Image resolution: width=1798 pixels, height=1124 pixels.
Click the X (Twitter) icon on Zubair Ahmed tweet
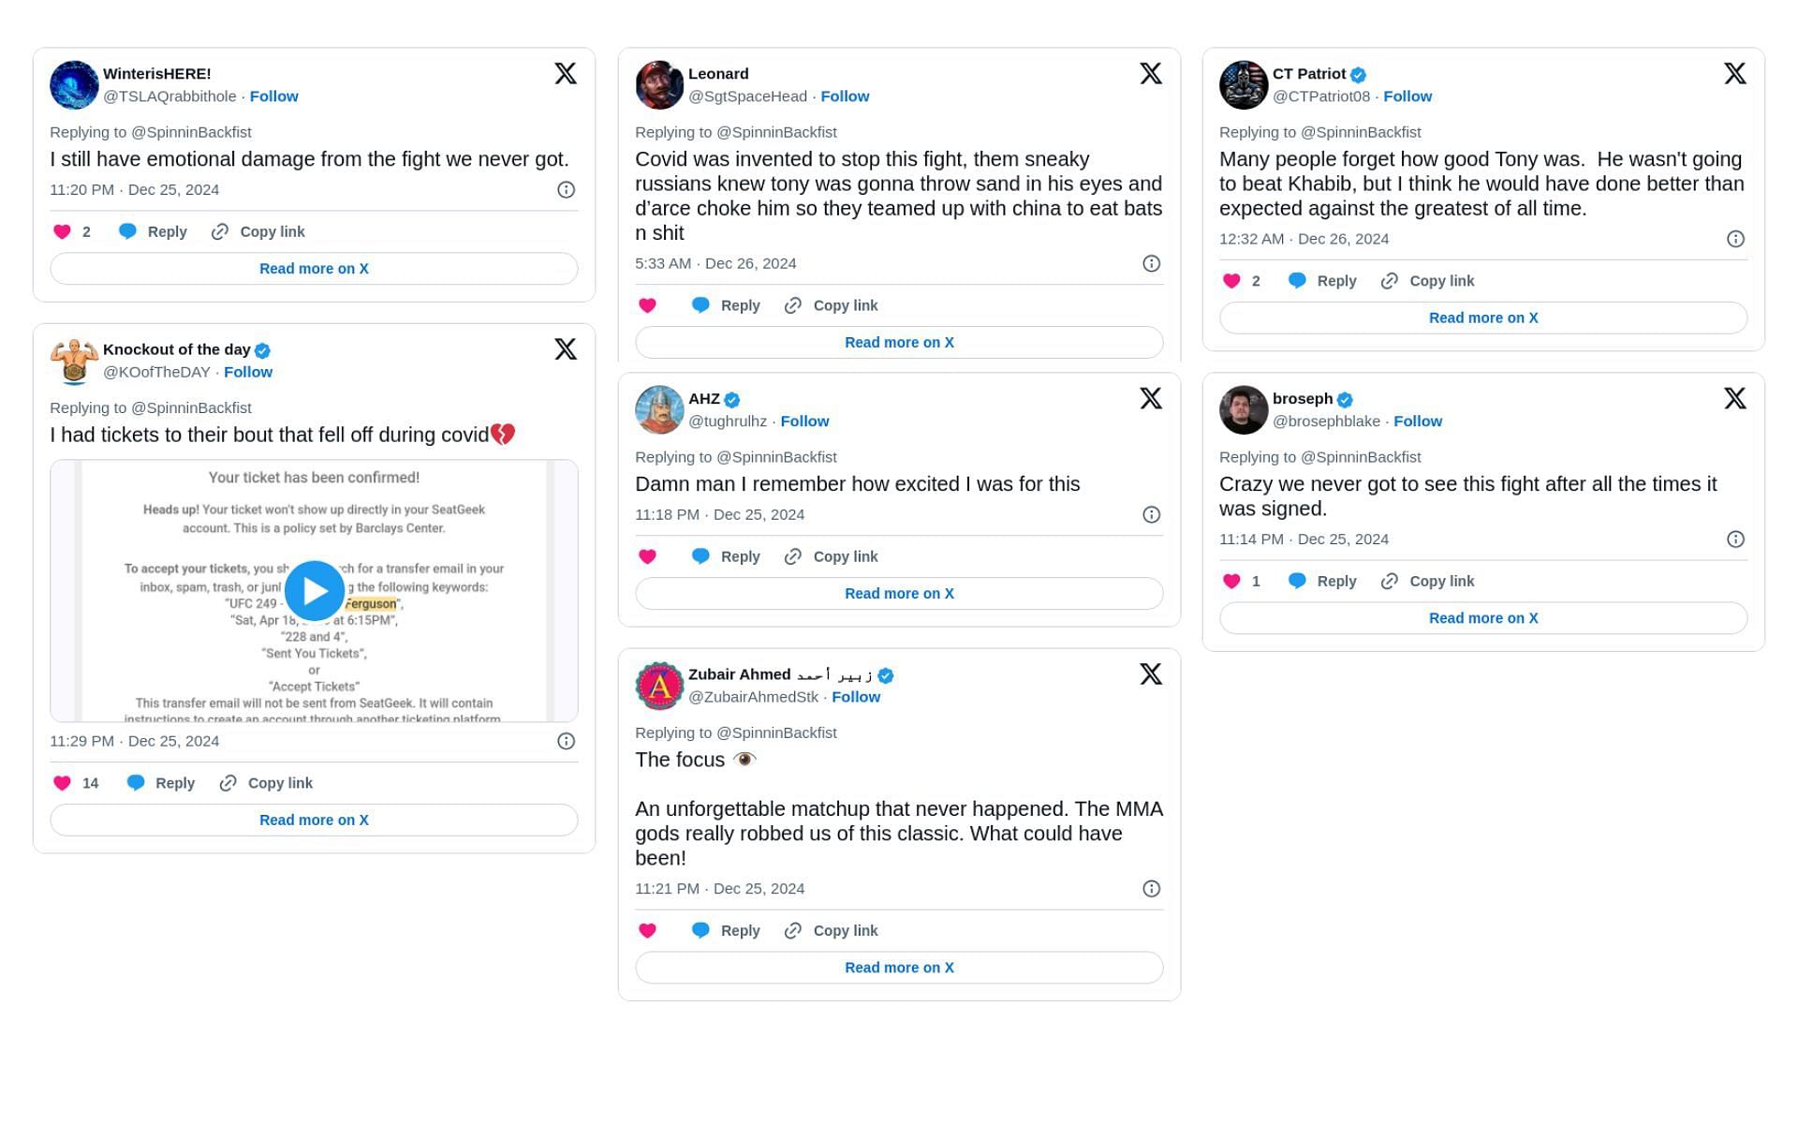click(x=1151, y=673)
